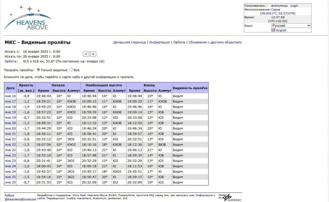Go to next date range arrow
This screenshot has height=202, width=329.
click(93, 54)
